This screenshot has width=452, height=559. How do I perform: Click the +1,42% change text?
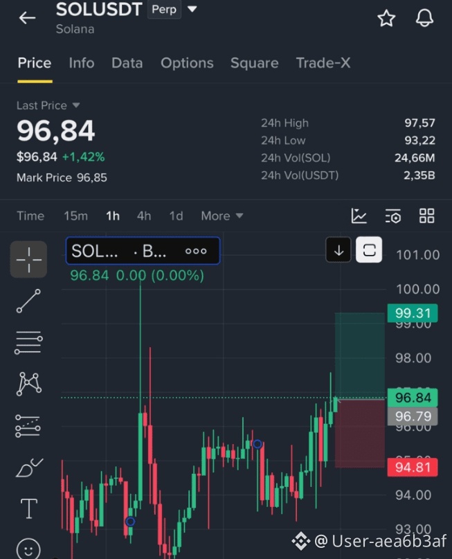coord(83,157)
